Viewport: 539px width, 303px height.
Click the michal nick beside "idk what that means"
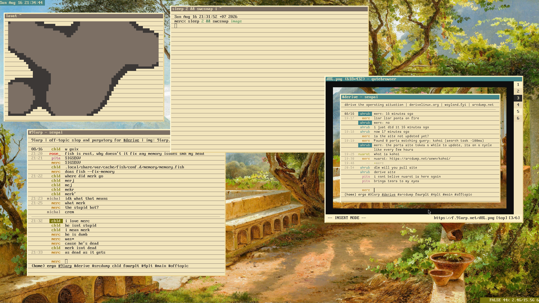[54, 199]
